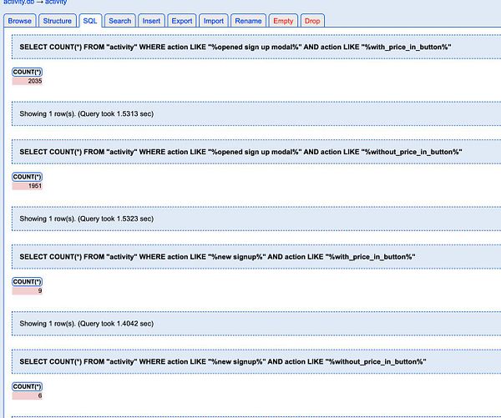Viewport: 501px width, 418px height.
Task: Click query with opened sign up modal without_price_in_button
Action: pyautogui.click(x=240, y=152)
